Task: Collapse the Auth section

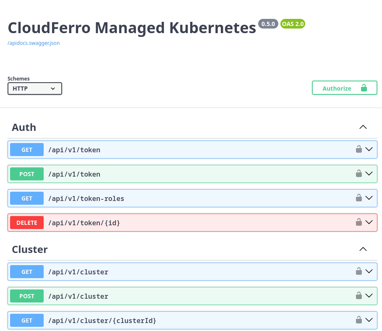Action: (x=363, y=127)
